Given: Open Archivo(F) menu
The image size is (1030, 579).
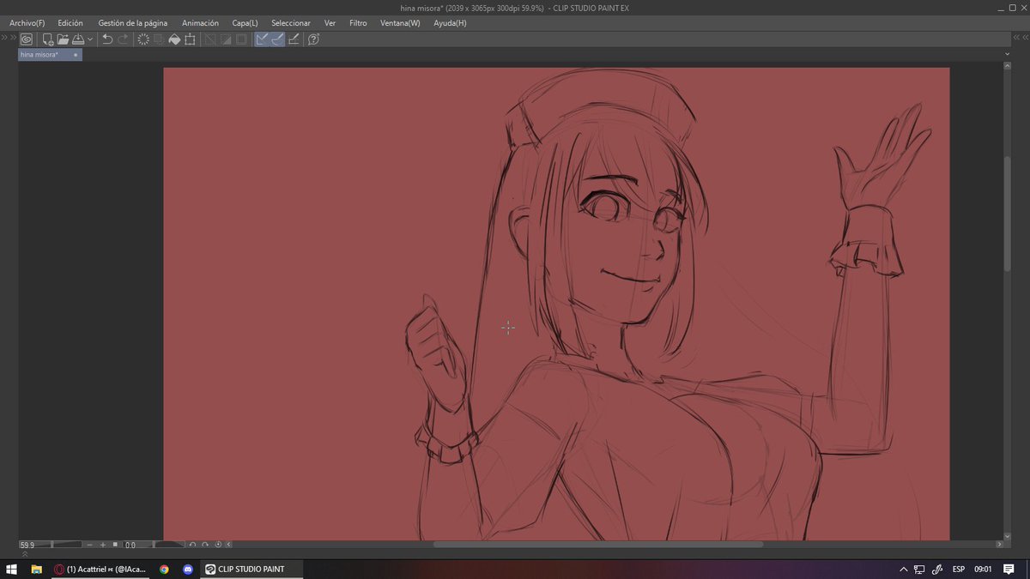Looking at the screenshot, I should 27,23.
